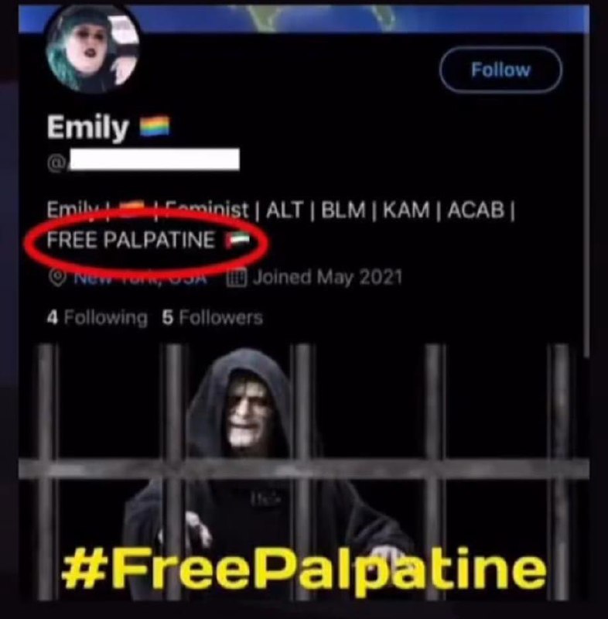Select the ACAB text in the bio
This screenshot has width=608, height=619.
coord(476,210)
